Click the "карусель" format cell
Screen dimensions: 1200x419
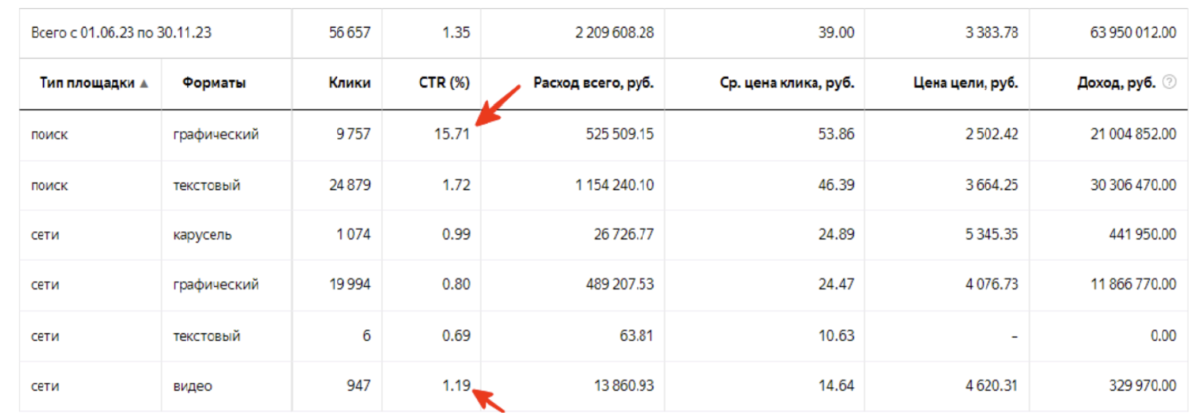coord(202,235)
